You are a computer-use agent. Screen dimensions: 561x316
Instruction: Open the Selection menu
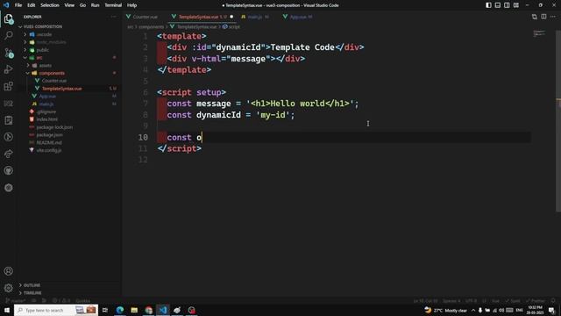coord(50,5)
